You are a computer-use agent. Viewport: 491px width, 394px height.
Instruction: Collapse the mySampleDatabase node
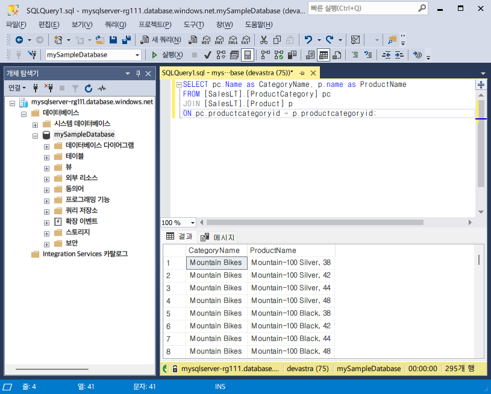35,136
